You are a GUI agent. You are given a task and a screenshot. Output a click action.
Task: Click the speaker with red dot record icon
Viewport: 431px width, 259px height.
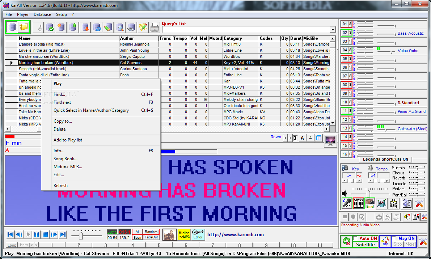click(x=407, y=217)
